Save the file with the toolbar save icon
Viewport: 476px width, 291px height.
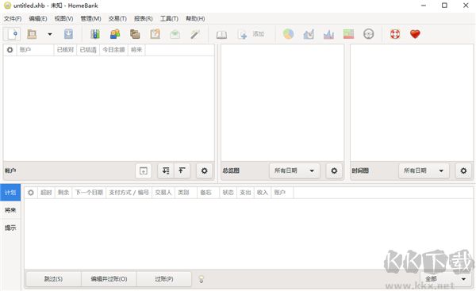coord(68,34)
